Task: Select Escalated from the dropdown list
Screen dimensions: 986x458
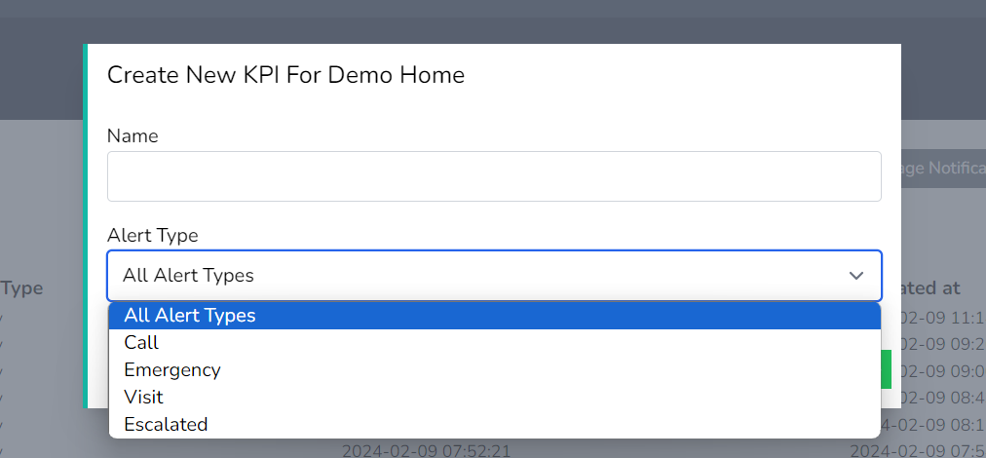Action: coord(166,425)
